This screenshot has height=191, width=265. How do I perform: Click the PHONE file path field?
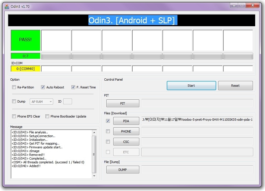pyautogui.click(x=197, y=131)
